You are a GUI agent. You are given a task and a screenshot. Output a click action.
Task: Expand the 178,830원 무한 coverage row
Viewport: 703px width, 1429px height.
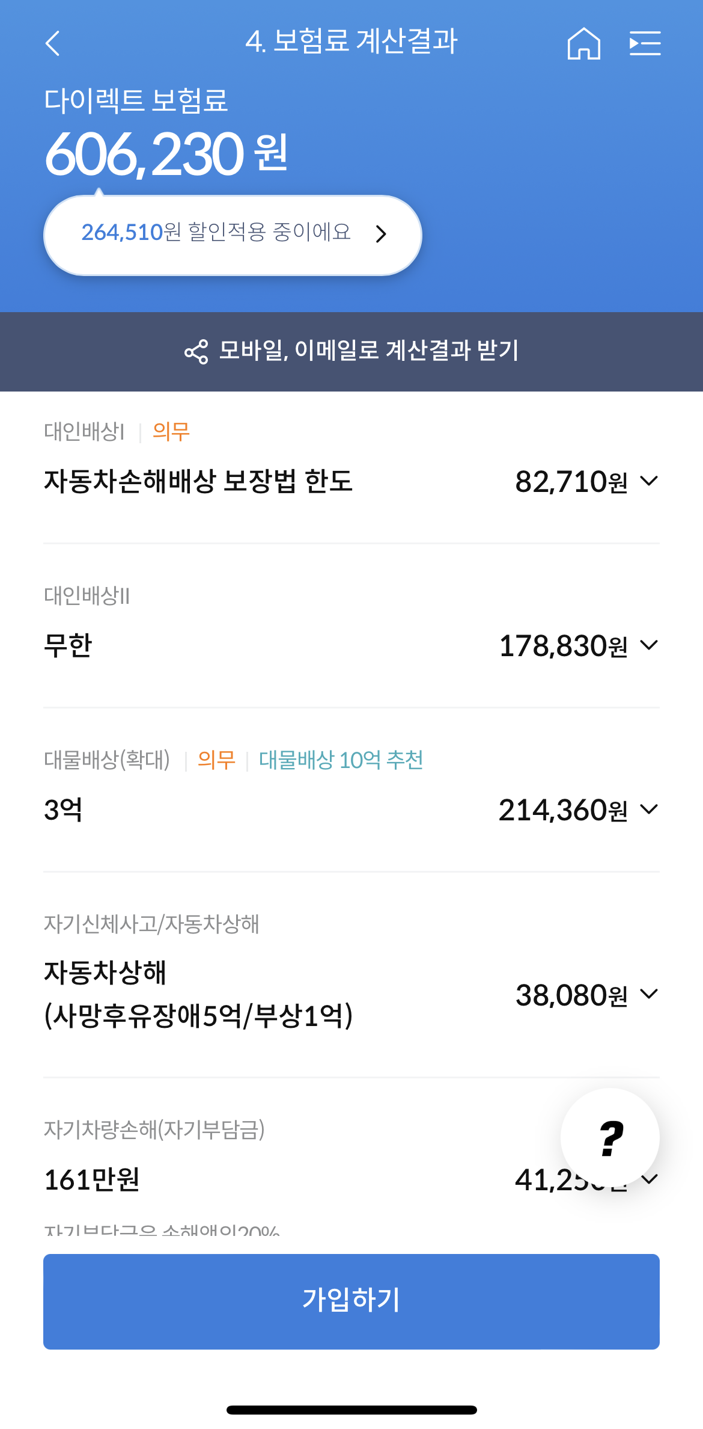[x=650, y=645]
